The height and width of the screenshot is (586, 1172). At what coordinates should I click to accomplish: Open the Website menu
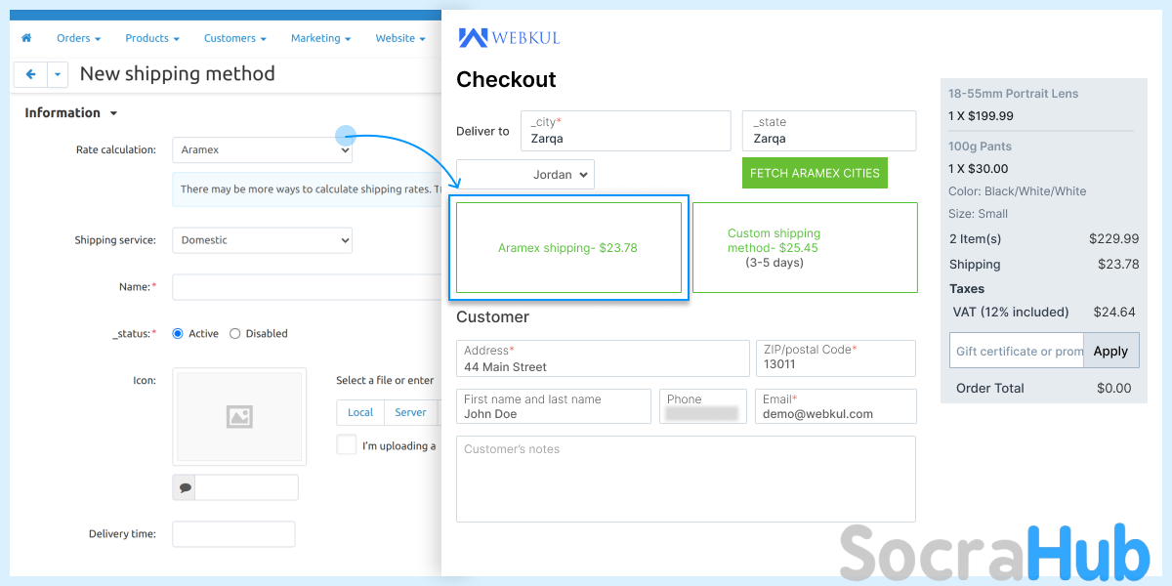(400, 38)
